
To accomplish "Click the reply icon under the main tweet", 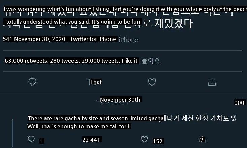I will click(32, 82).
